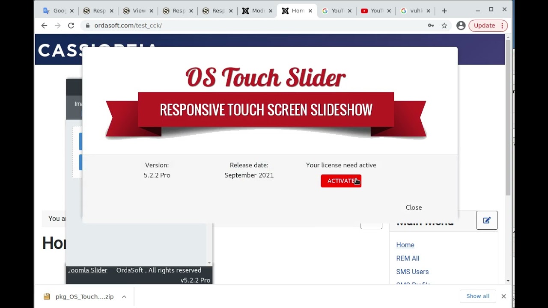The width and height of the screenshot is (548, 308).
Task: Click the Version 5.2.2 Pro text
Action: pos(157,170)
